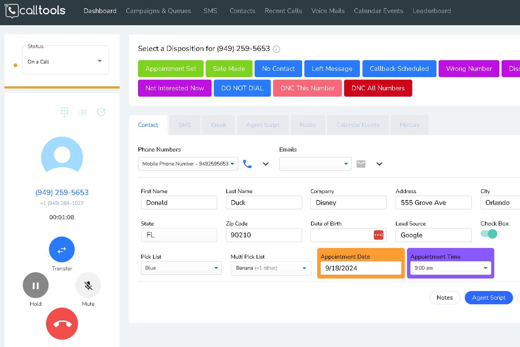Image resolution: width=520 pixels, height=347 pixels.
Task: Choose Wrong Number disposition
Action: [469, 69]
